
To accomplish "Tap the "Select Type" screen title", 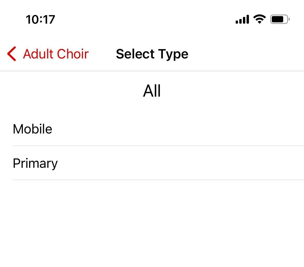I will [x=152, y=54].
